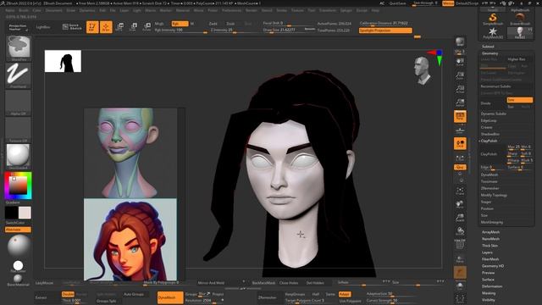The width and height of the screenshot is (542, 305).
Task: Expand the Modify Topology section
Action: pyautogui.click(x=494, y=196)
